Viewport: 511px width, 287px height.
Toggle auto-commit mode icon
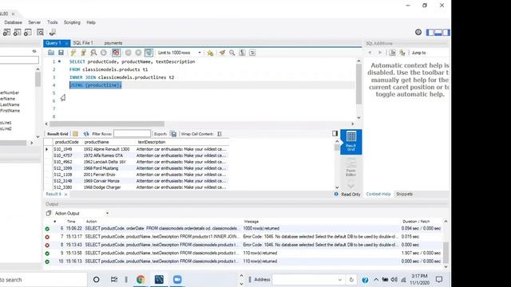click(x=149, y=53)
